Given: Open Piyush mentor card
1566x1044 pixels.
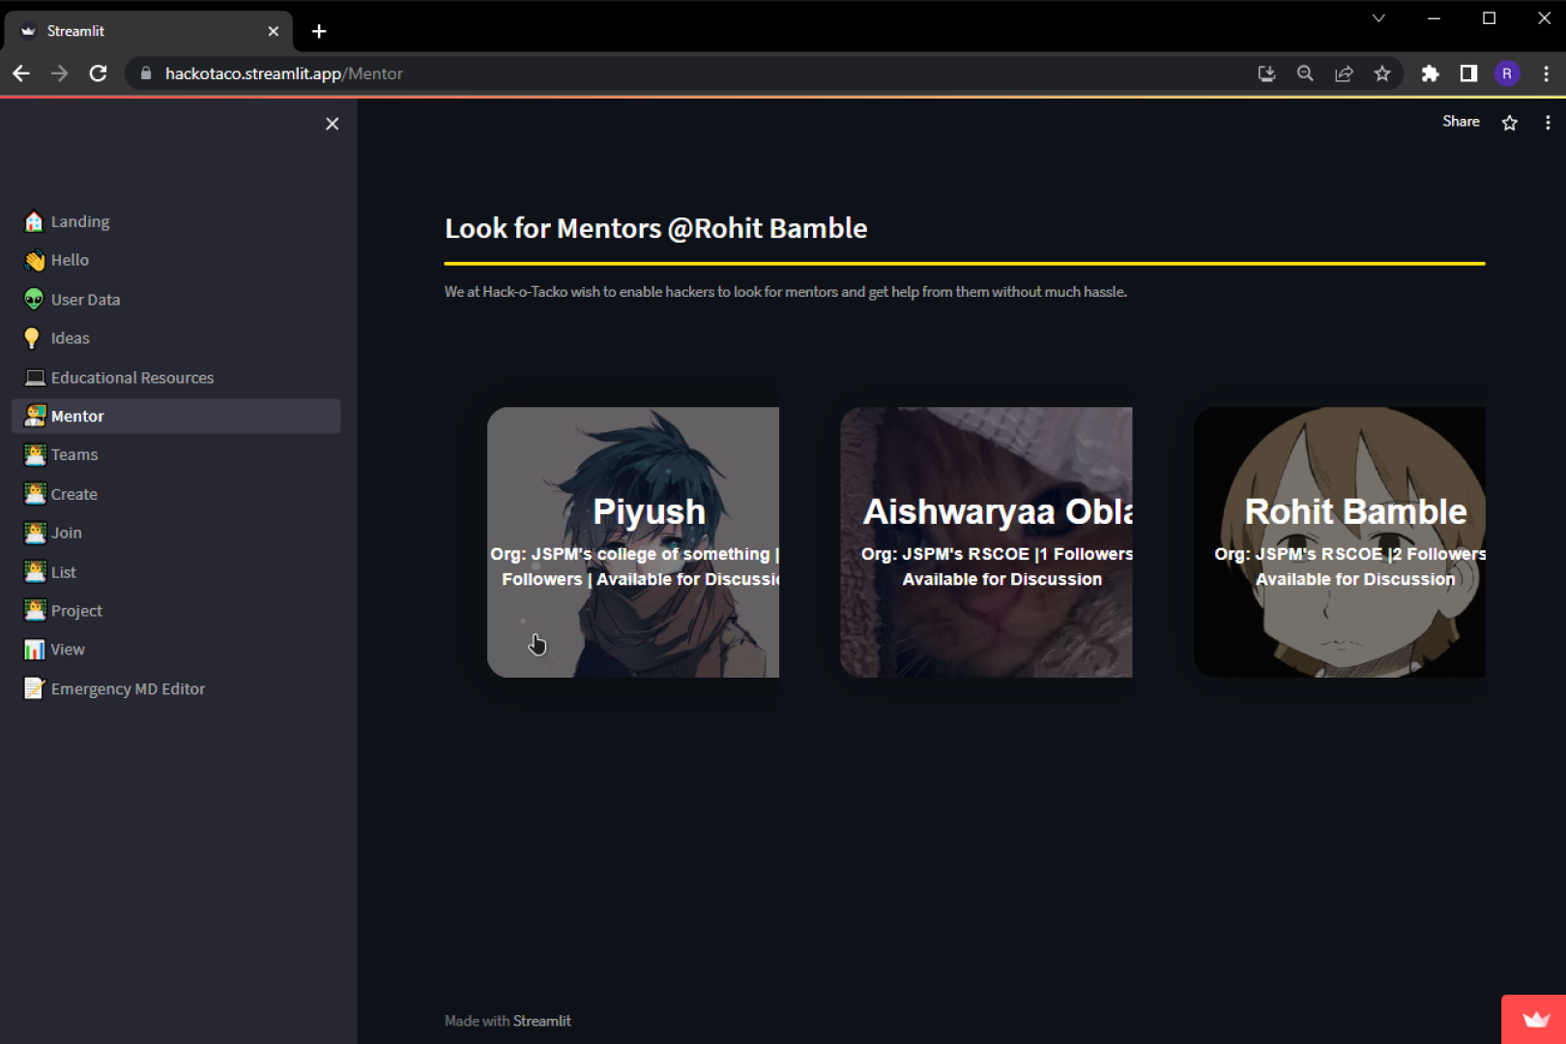Looking at the screenshot, I should [633, 542].
